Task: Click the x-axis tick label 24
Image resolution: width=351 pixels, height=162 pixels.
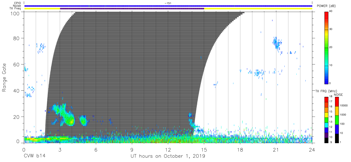Action: (x=312, y=149)
